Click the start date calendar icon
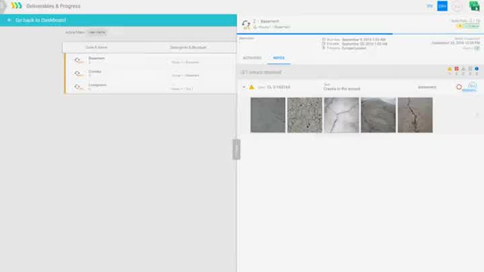Image resolution: width=484 pixels, height=272 pixels. [x=324, y=40]
